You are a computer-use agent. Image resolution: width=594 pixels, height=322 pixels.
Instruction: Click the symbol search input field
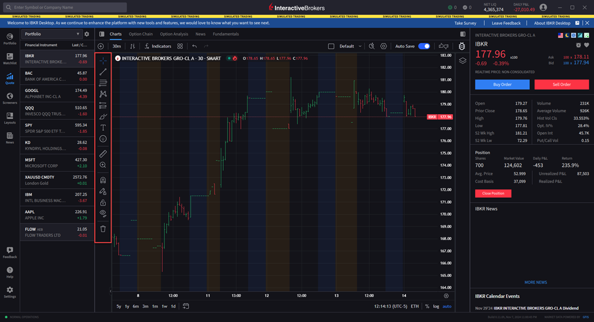[65, 7]
